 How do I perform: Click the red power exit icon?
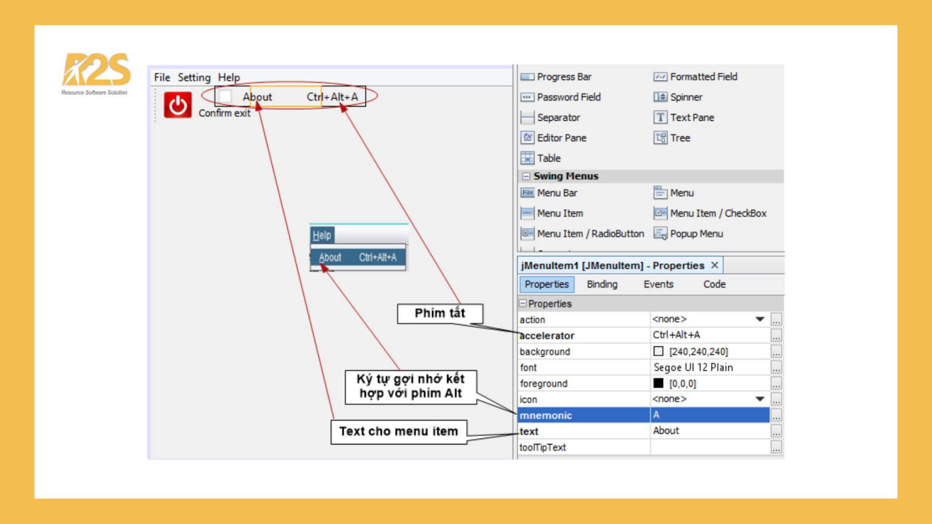pos(177,106)
